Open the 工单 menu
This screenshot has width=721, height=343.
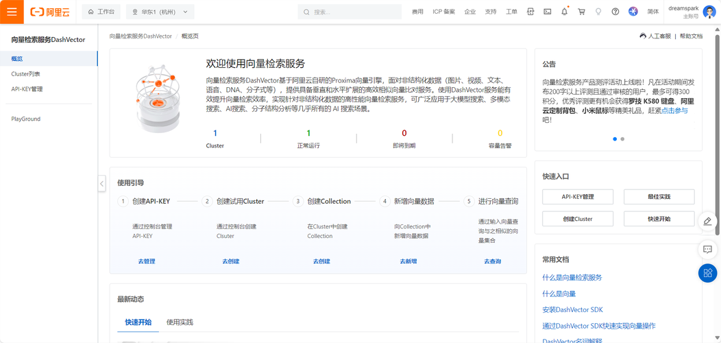511,12
